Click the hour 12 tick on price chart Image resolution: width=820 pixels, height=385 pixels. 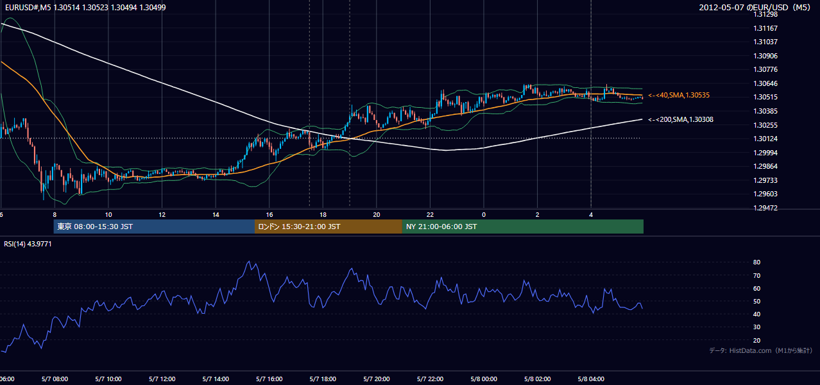pos(162,214)
